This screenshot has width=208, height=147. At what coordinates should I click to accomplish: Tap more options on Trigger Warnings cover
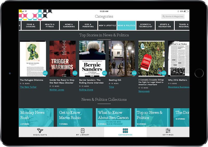click(75, 73)
